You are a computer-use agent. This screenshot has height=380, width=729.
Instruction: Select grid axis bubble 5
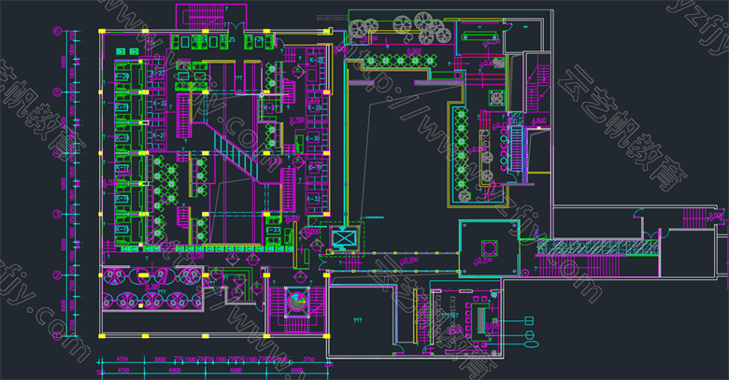point(57,92)
